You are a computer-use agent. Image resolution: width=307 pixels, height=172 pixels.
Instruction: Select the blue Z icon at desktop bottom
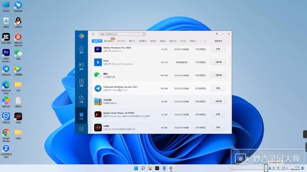(6, 151)
